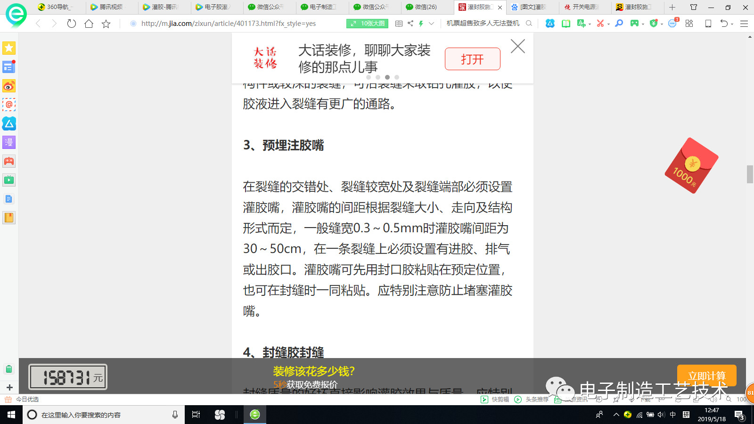Click the orange 立即计算 button

[x=706, y=375]
